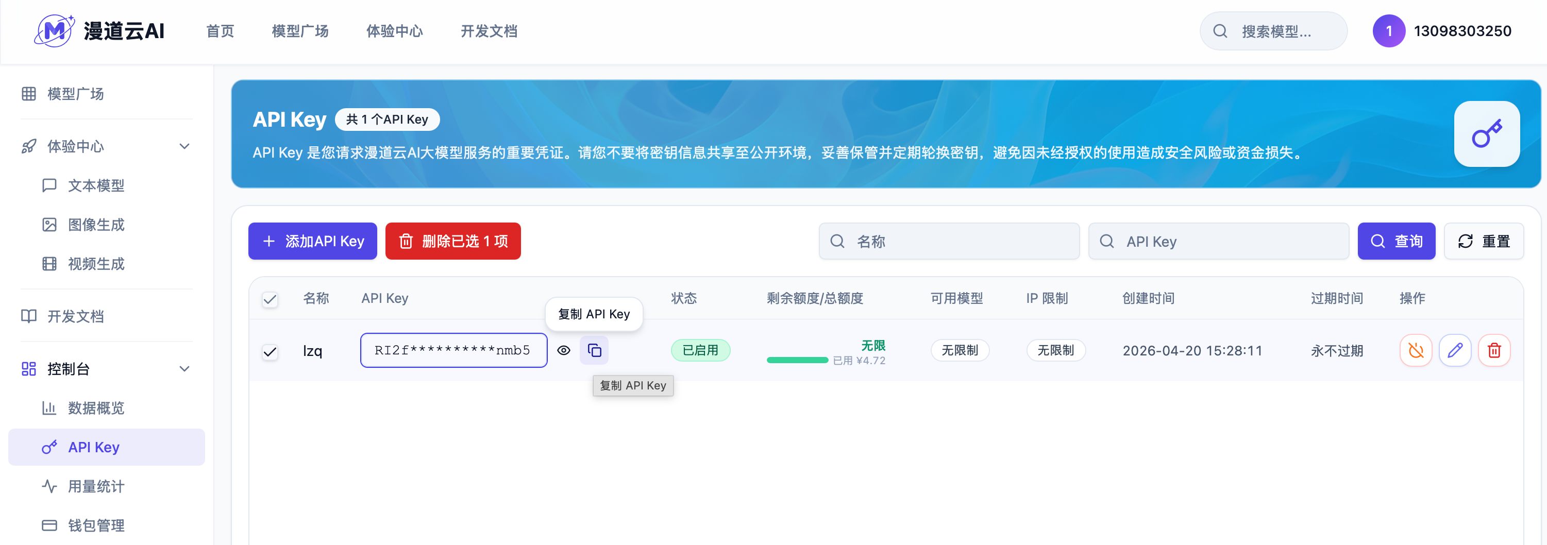Open 体验中心 in top navigation
1547x545 pixels.
click(x=395, y=31)
